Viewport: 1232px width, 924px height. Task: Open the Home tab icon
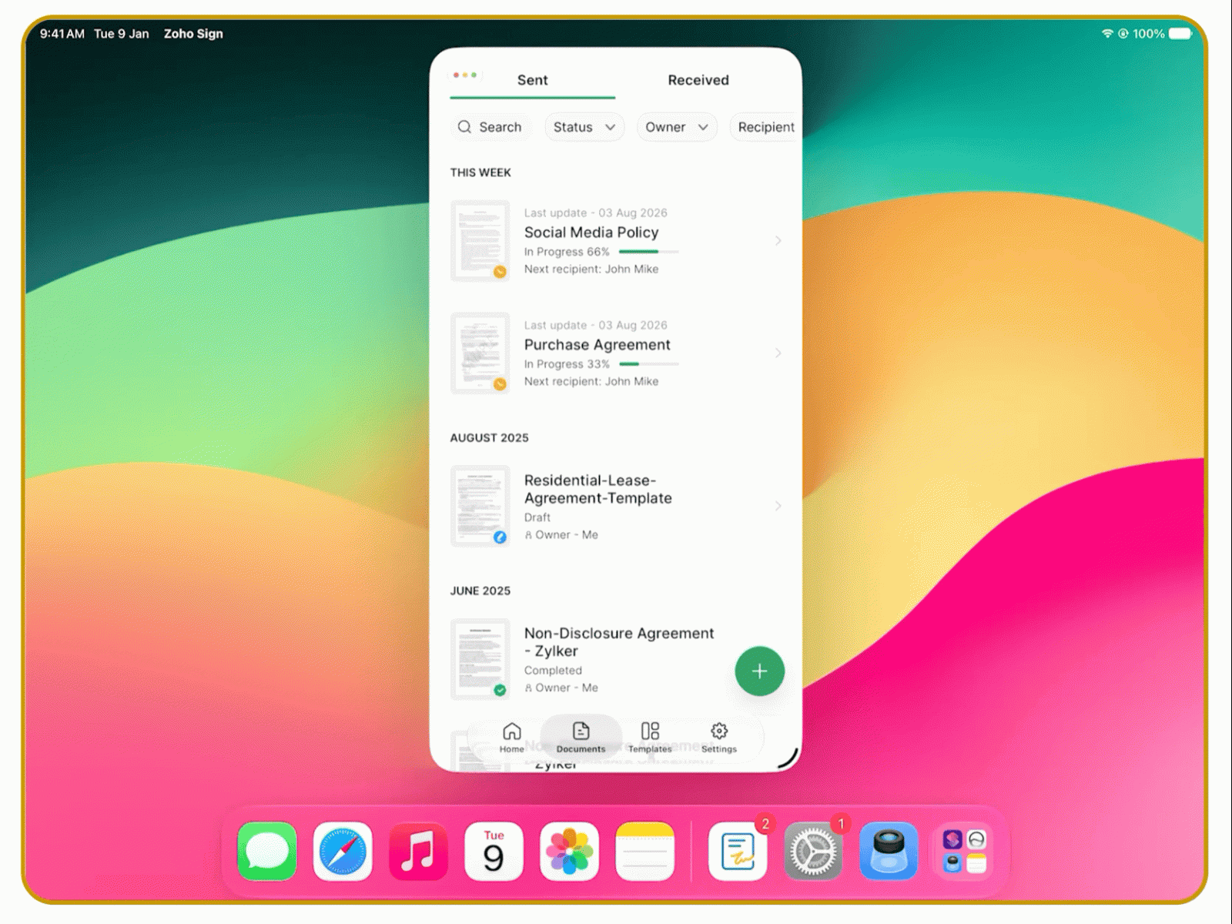[x=511, y=731]
